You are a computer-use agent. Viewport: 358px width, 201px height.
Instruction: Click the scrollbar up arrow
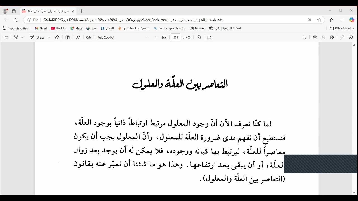click(354, 45)
